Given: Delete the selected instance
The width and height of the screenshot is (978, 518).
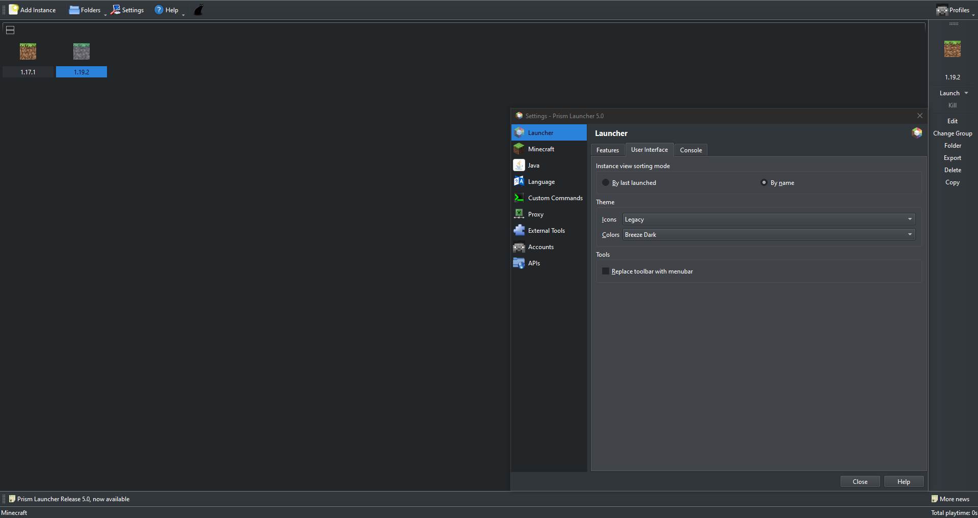Looking at the screenshot, I should tap(953, 170).
